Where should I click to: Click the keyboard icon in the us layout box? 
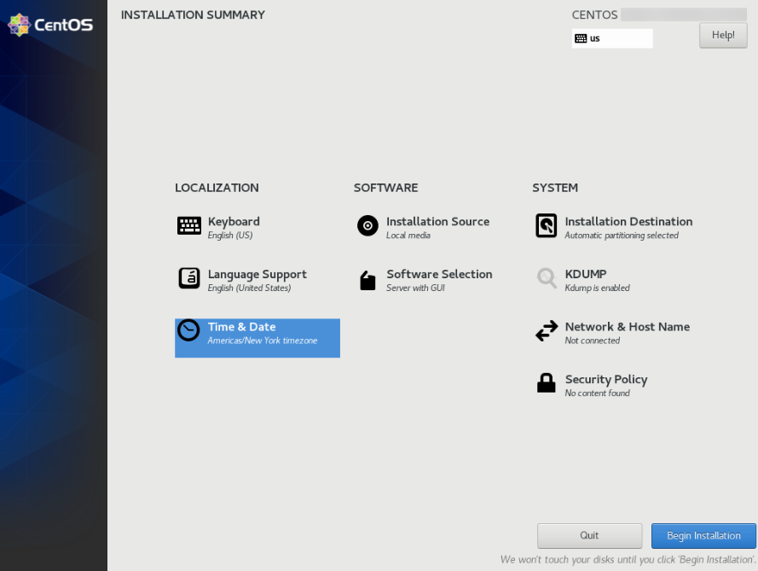tap(581, 38)
